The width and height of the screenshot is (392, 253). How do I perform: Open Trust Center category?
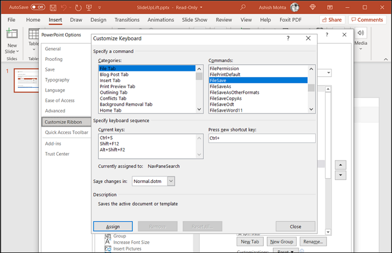pos(57,154)
